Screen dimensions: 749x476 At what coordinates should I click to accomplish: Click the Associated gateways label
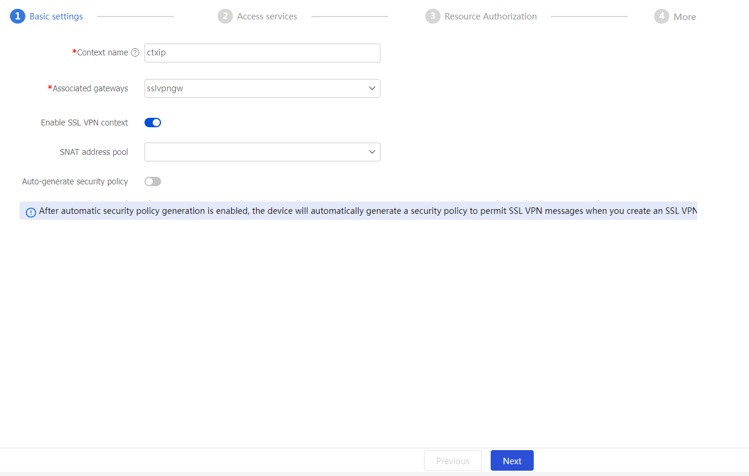tap(90, 88)
